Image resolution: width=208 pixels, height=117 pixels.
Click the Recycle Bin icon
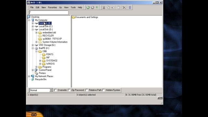click(32, 79)
